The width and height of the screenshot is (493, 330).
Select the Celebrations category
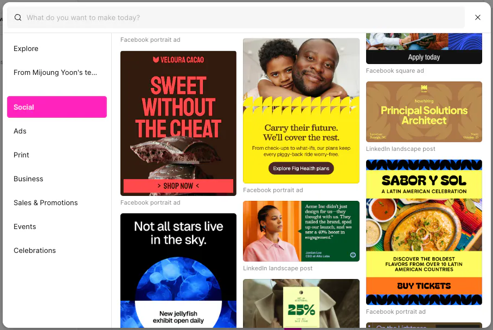point(57,250)
